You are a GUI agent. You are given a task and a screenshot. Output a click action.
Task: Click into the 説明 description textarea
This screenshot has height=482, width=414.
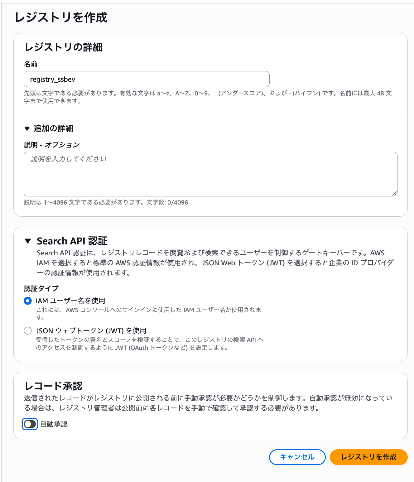point(210,174)
